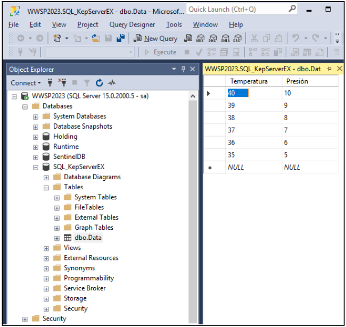
Task: Select the Service Broker folder
Action: [x=85, y=288]
